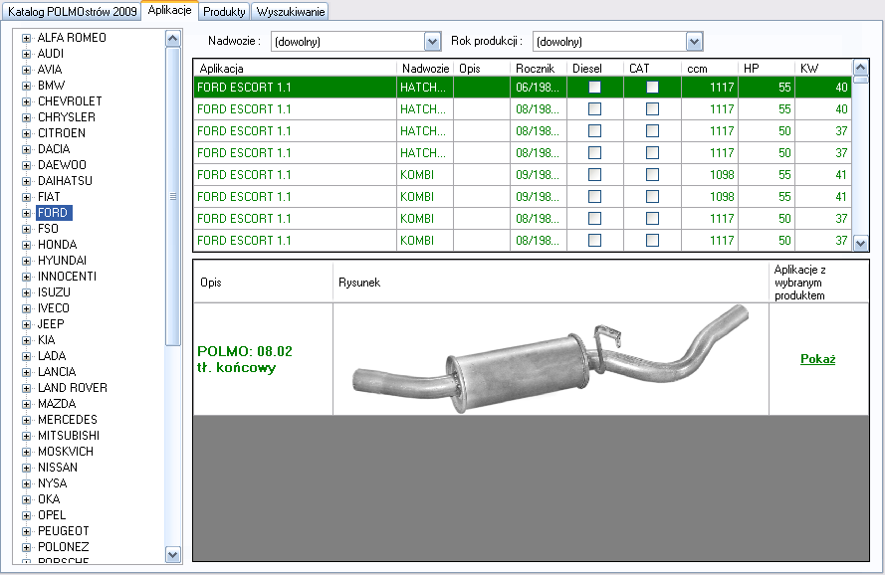Expand the MERCEDES node
Screen dimensions: 885x575
[x=26, y=420]
